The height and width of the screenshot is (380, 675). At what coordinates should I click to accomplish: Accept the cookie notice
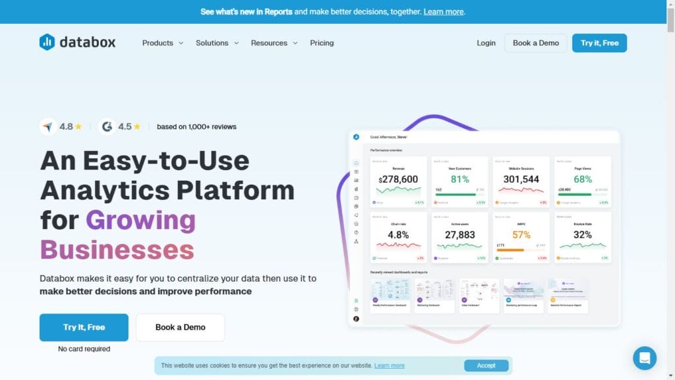486,365
